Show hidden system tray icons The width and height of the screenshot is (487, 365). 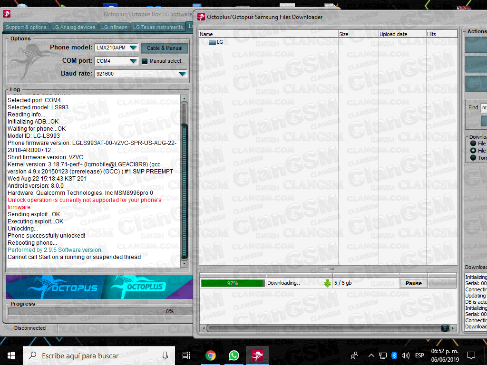[371, 355]
